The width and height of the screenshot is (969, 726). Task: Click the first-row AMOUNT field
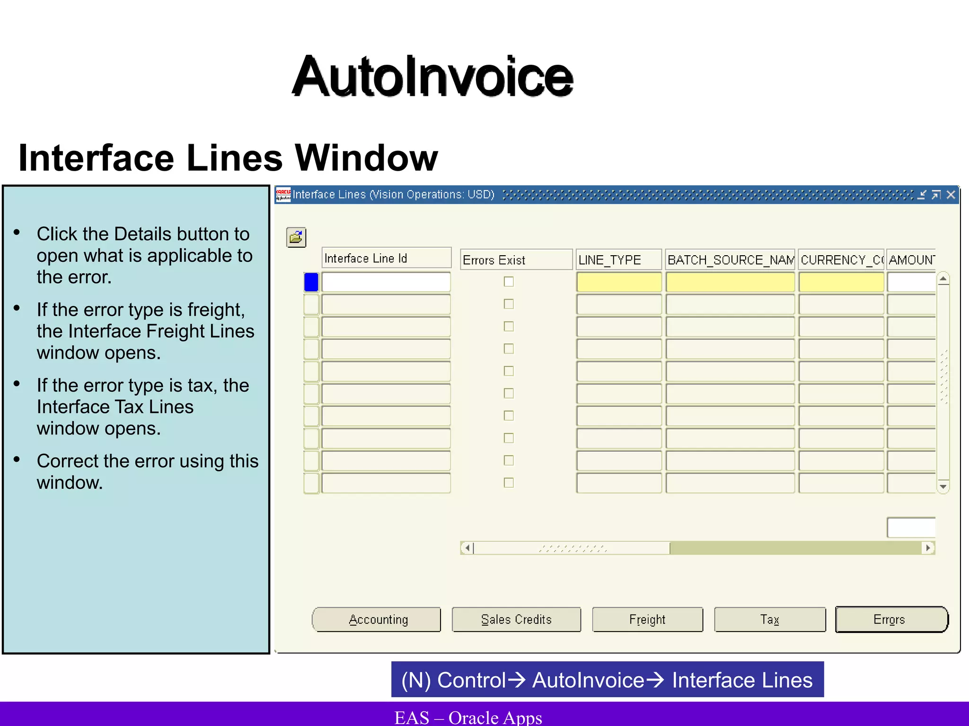click(911, 282)
